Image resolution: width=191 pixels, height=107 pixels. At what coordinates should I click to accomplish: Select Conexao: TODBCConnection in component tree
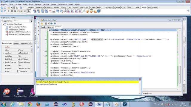point(19,32)
